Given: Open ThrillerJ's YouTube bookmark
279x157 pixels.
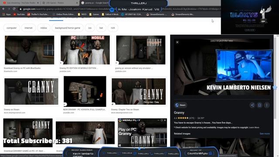Looking at the screenshot, I should pos(38,14).
